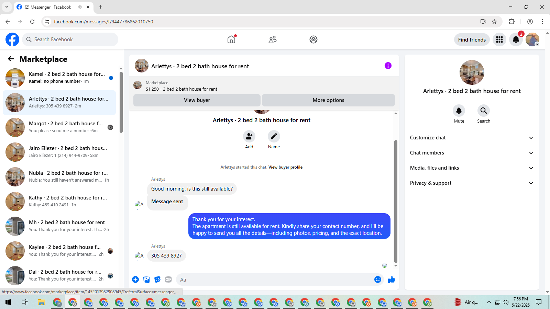Open the Chrome tab search dropdown

[7, 7]
